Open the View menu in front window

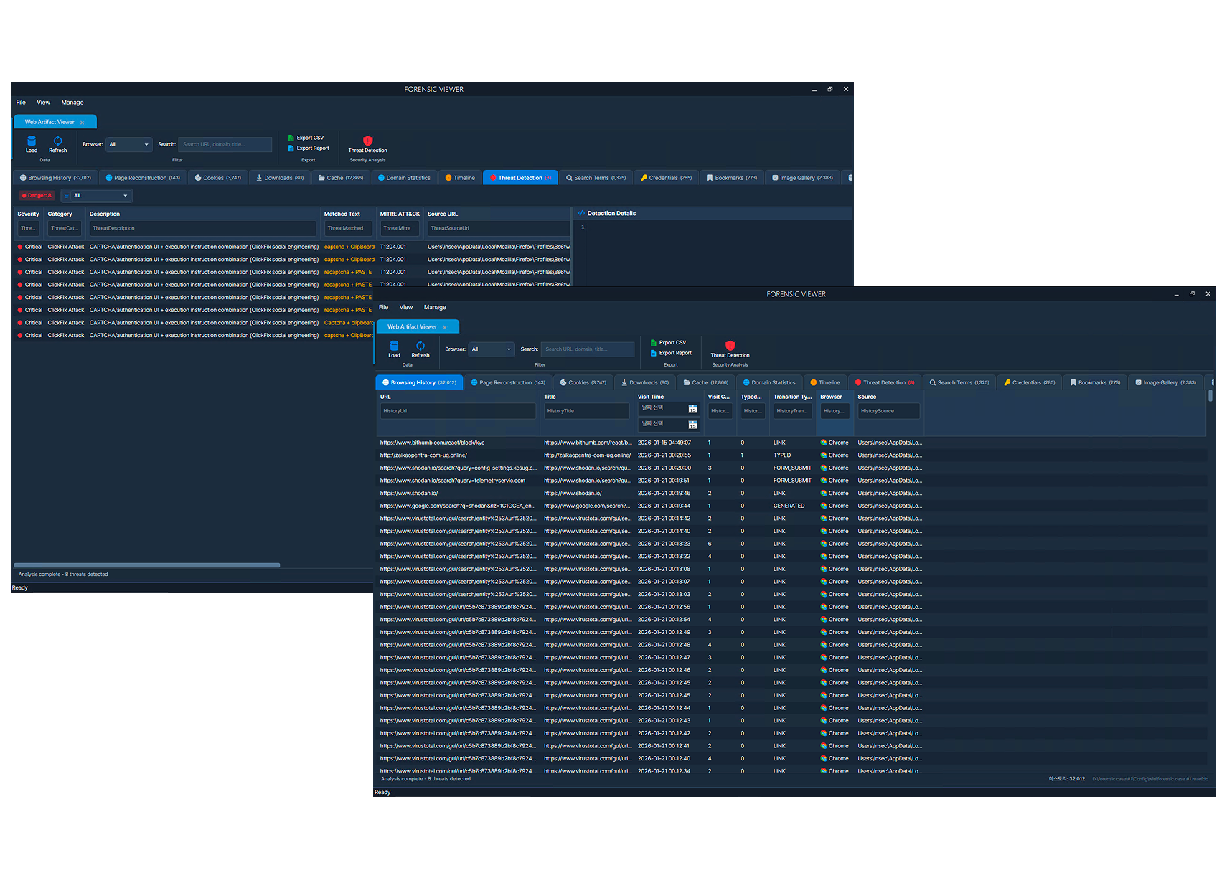pyautogui.click(x=406, y=307)
